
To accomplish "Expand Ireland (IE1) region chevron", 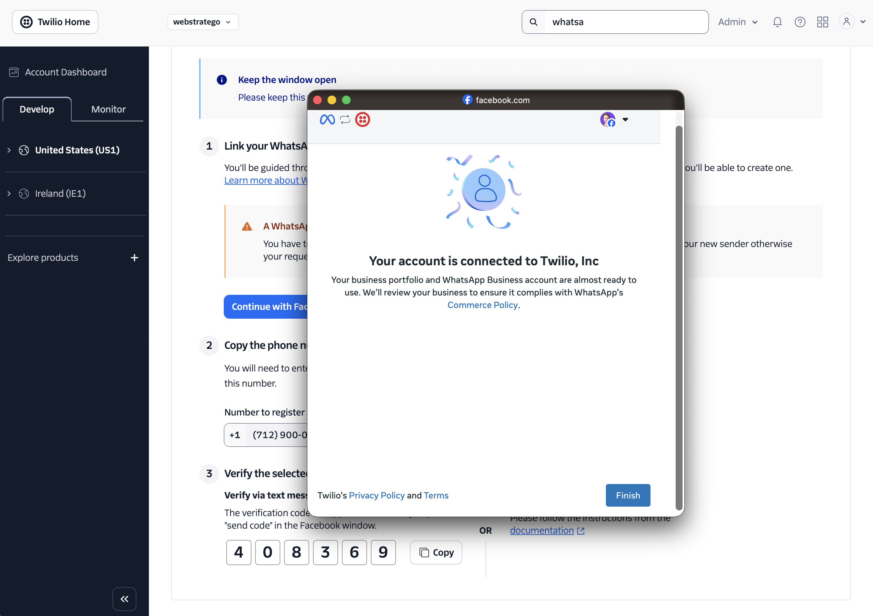I will pos(9,194).
